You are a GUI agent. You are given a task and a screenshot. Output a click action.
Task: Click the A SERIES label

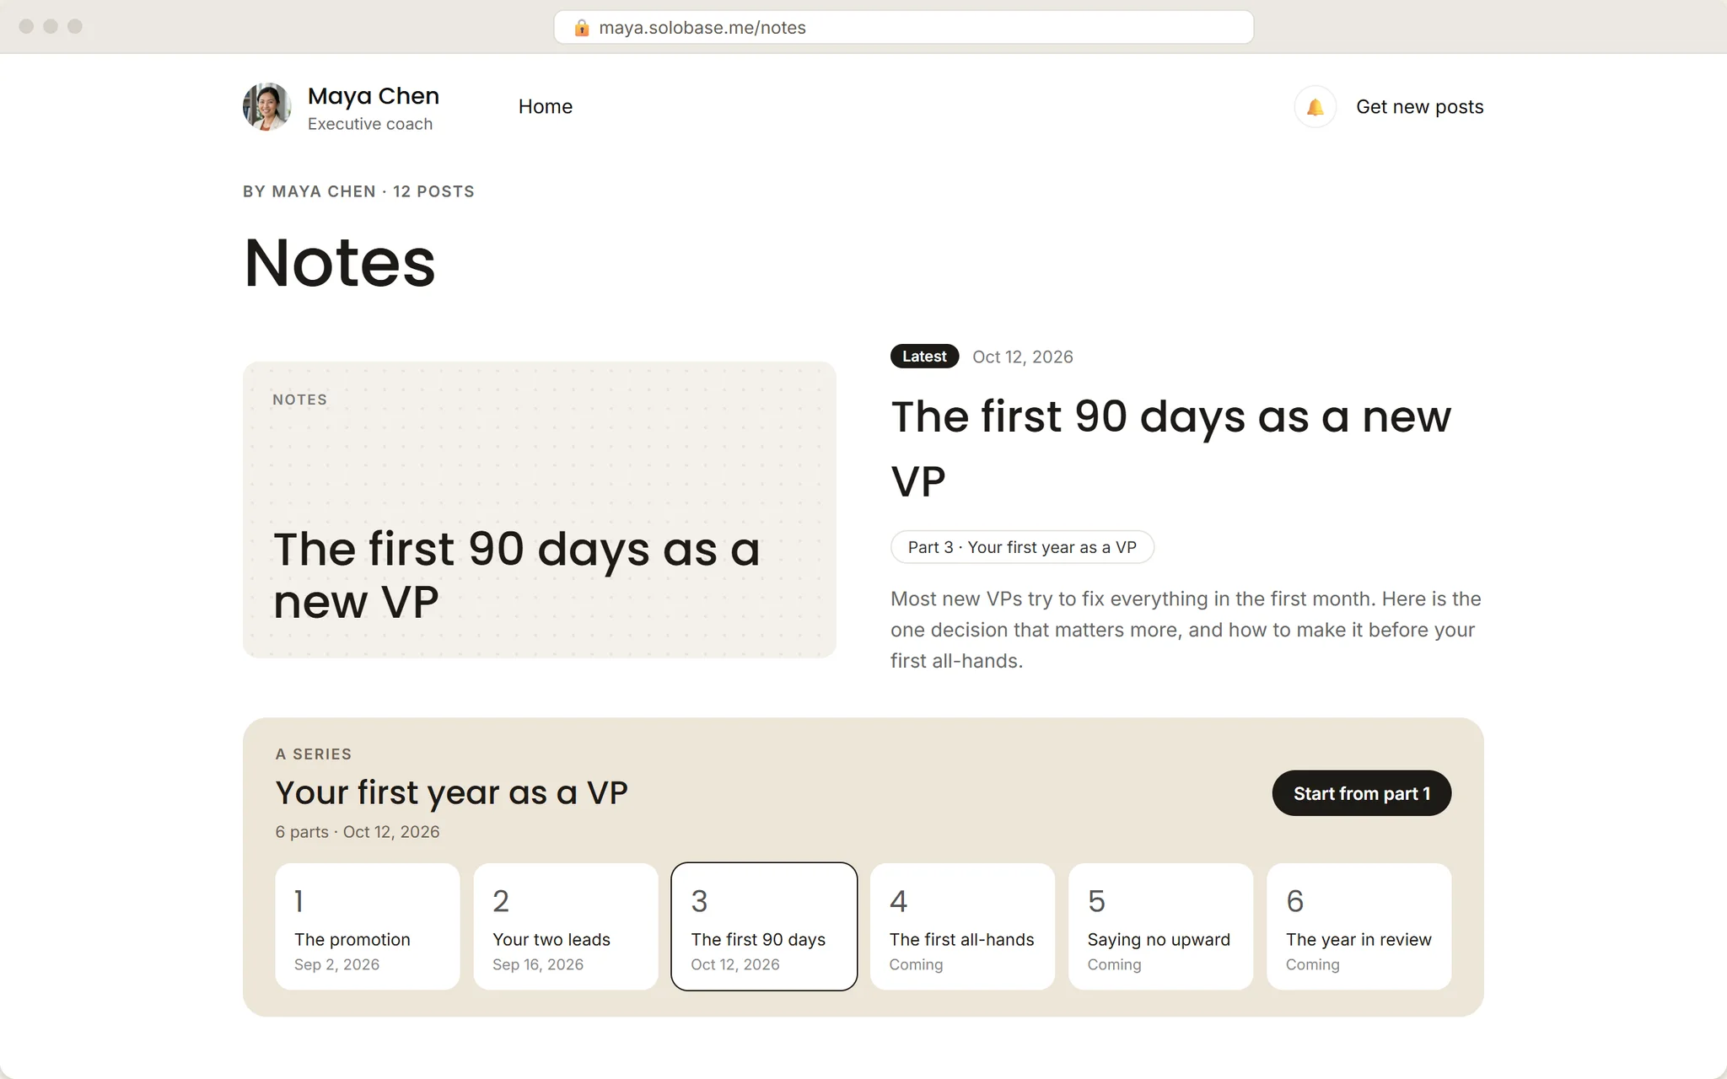coord(314,754)
